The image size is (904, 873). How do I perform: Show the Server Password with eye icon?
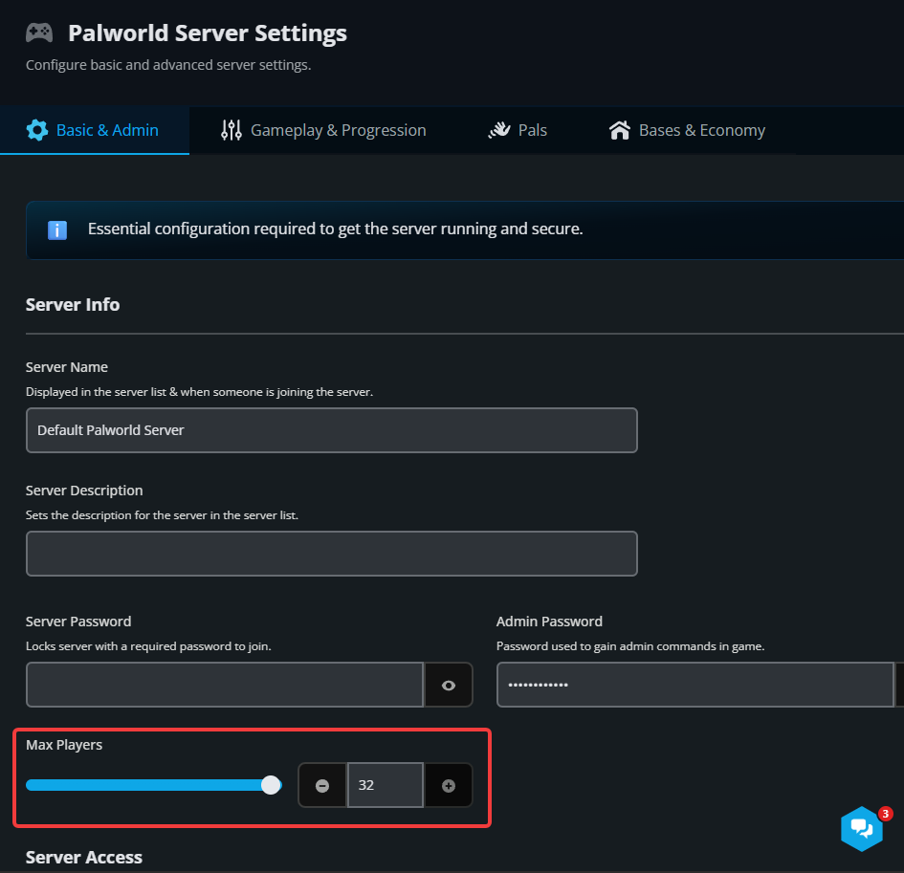tap(449, 686)
